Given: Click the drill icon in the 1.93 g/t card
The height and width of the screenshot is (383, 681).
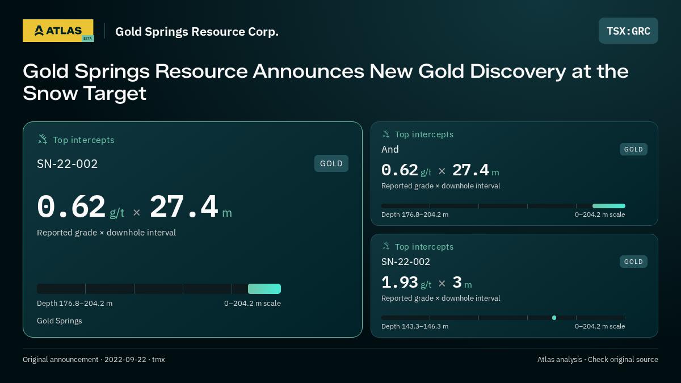Looking at the screenshot, I should pyautogui.click(x=386, y=246).
